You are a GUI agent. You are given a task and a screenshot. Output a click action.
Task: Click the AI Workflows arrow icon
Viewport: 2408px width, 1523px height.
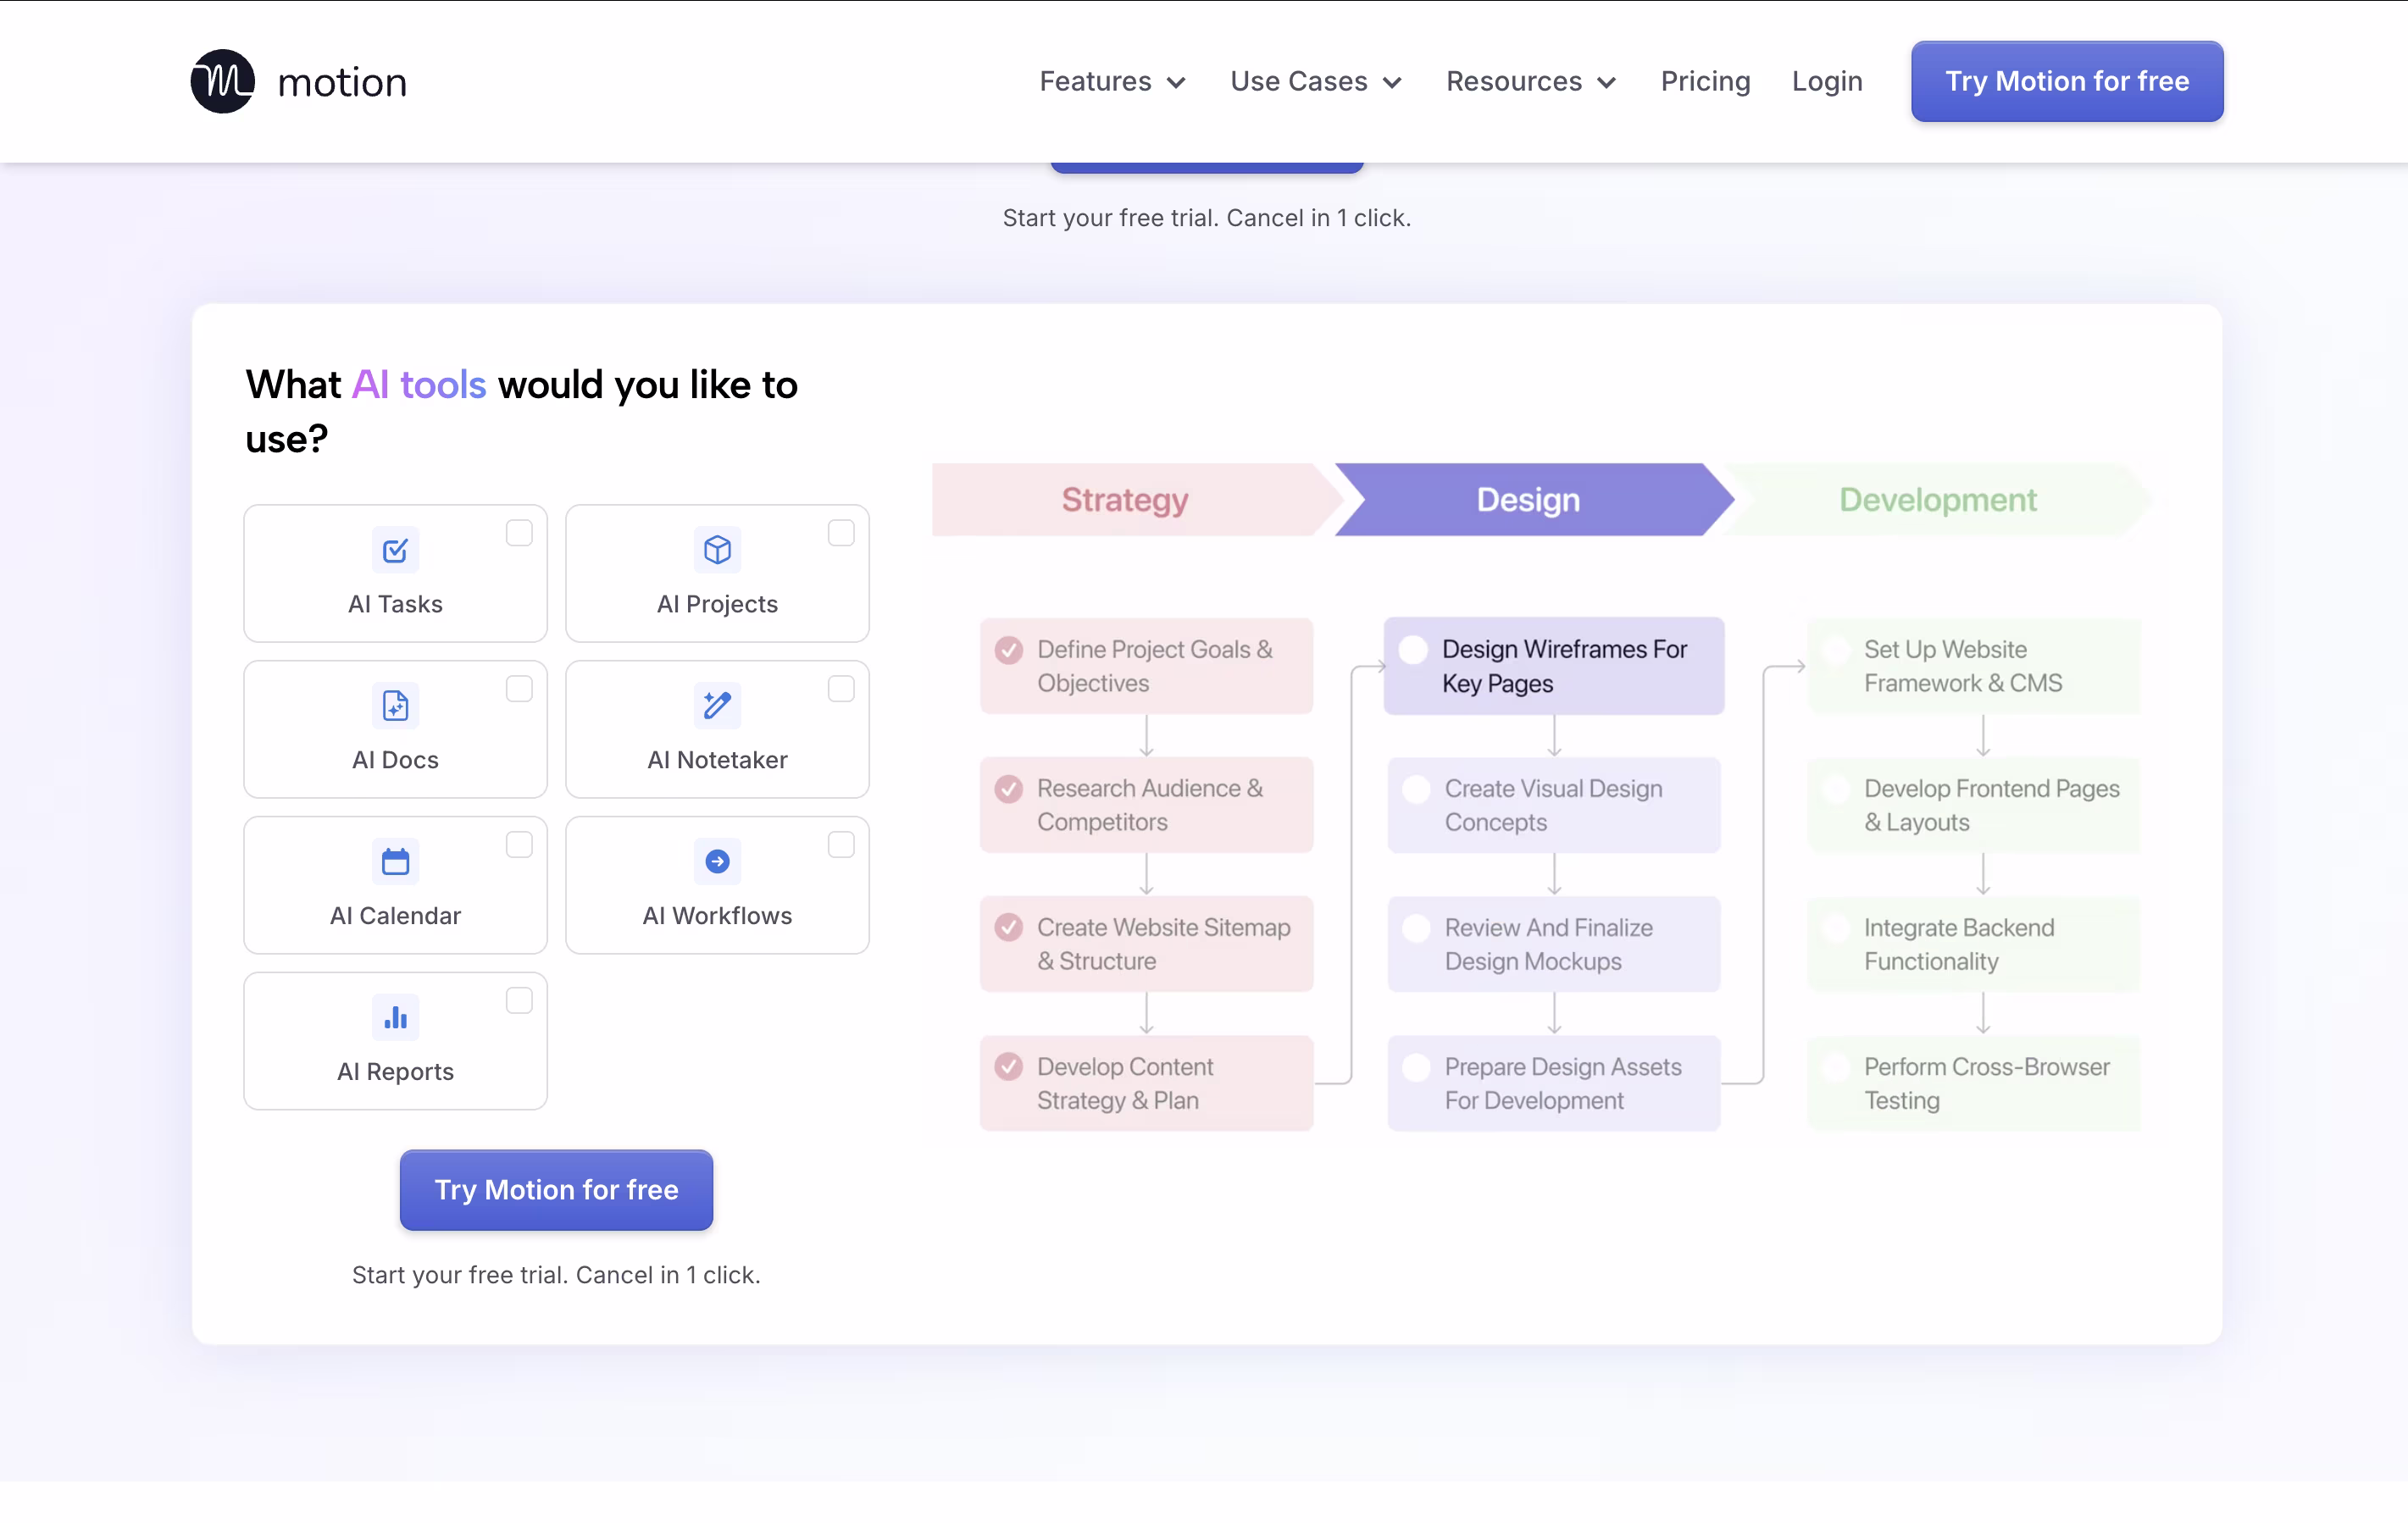[717, 861]
